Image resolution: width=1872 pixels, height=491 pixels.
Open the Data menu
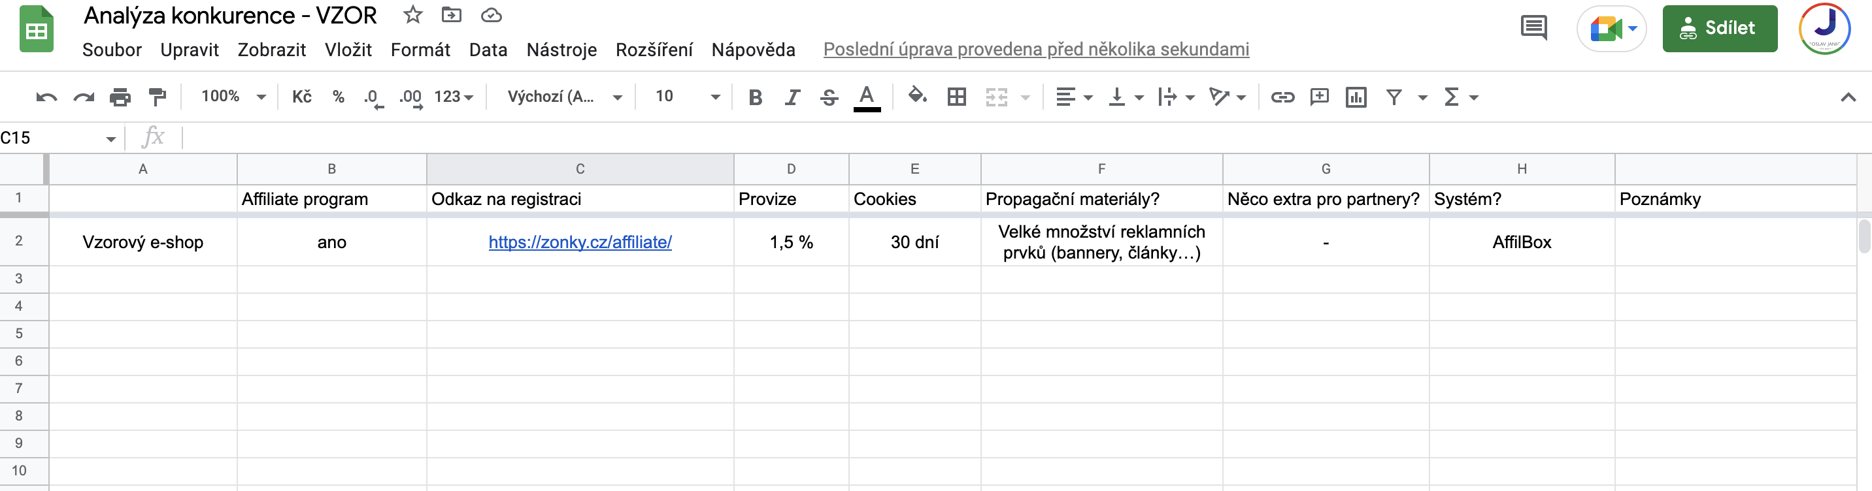click(x=488, y=50)
